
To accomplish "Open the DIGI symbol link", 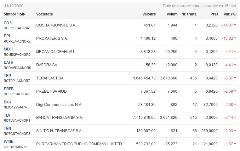I will pos(7,102).
